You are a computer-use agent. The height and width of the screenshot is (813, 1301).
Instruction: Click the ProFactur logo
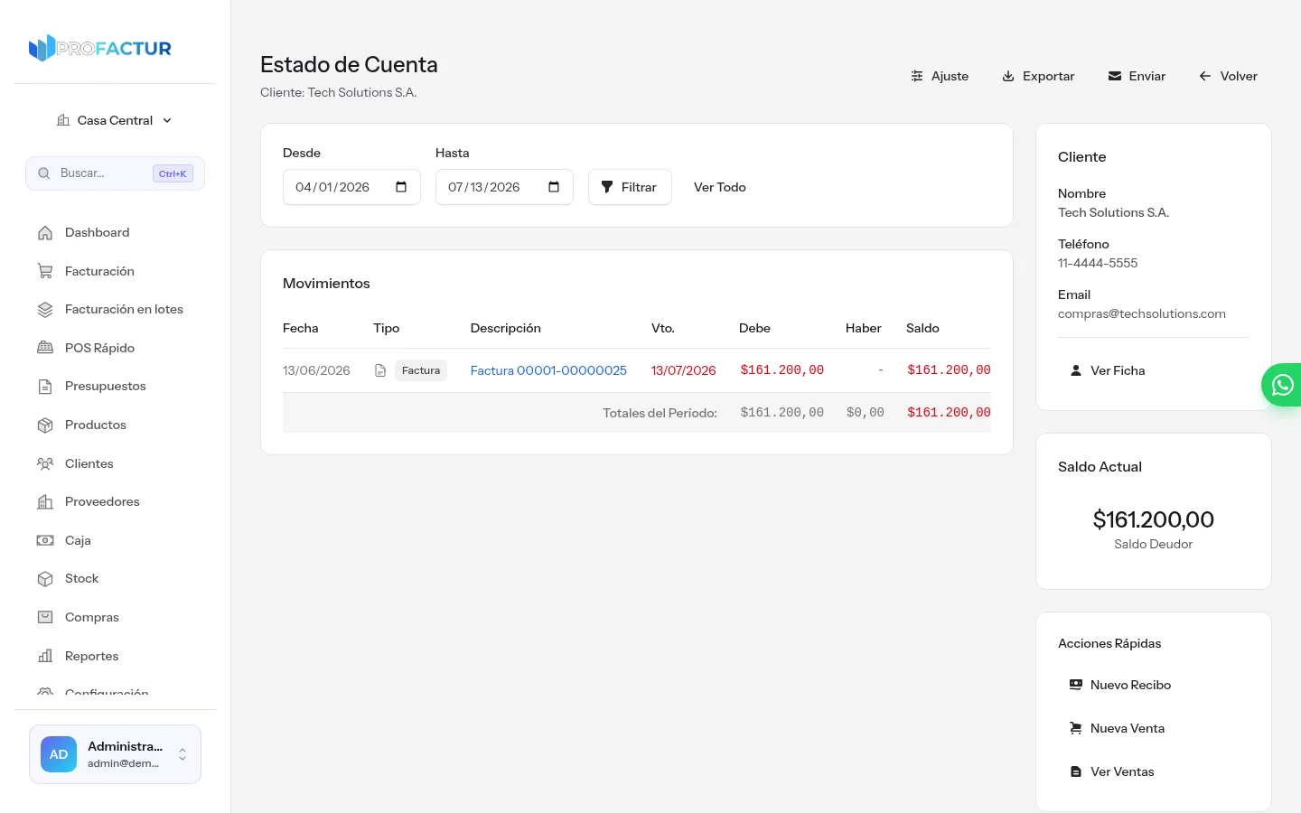[100, 48]
